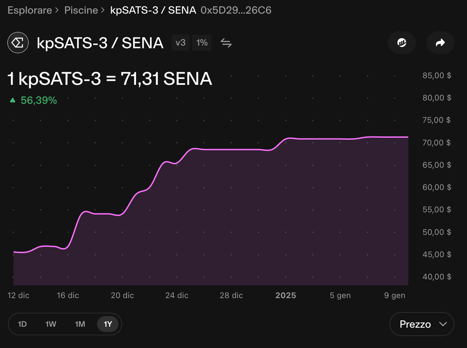
Task: Click the kpSATS-3 token logo icon
Action: pyautogui.click(x=18, y=43)
